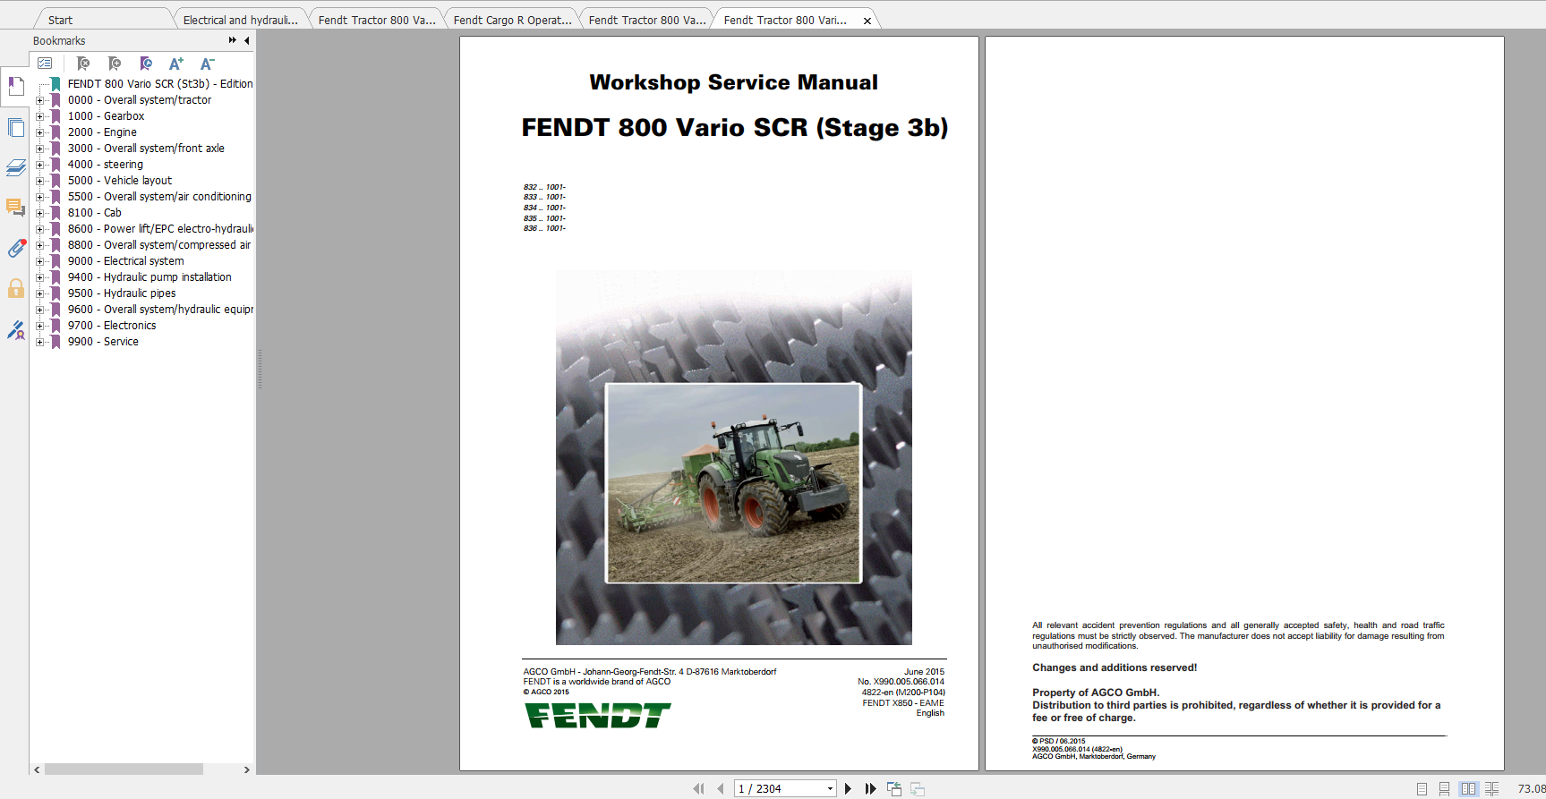Switch to the Fendt Cargo R Operat... tab
The height and width of the screenshot is (799, 1546).
pyautogui.click(x=512, y=20)
